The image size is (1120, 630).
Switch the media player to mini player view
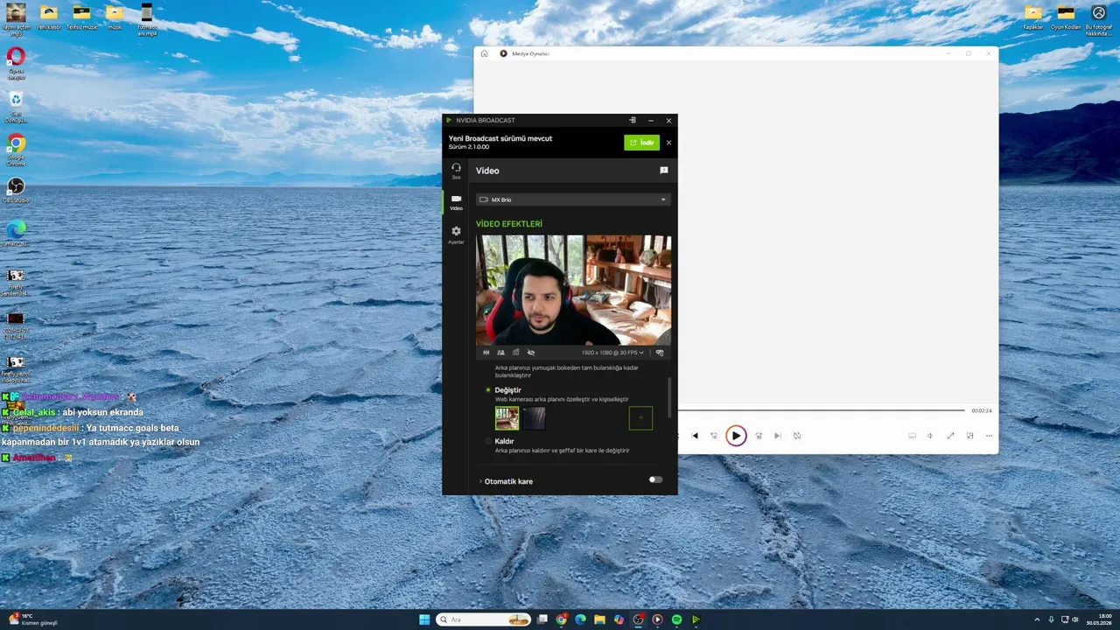pos(969,436)
